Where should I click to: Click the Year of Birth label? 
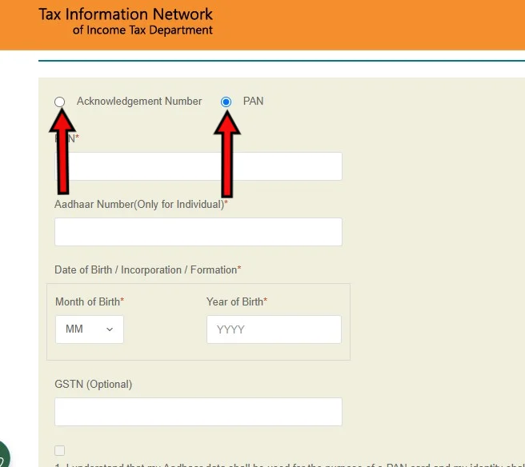coord(237,301)
